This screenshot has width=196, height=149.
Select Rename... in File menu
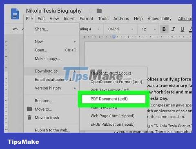(x=51, y=100)
